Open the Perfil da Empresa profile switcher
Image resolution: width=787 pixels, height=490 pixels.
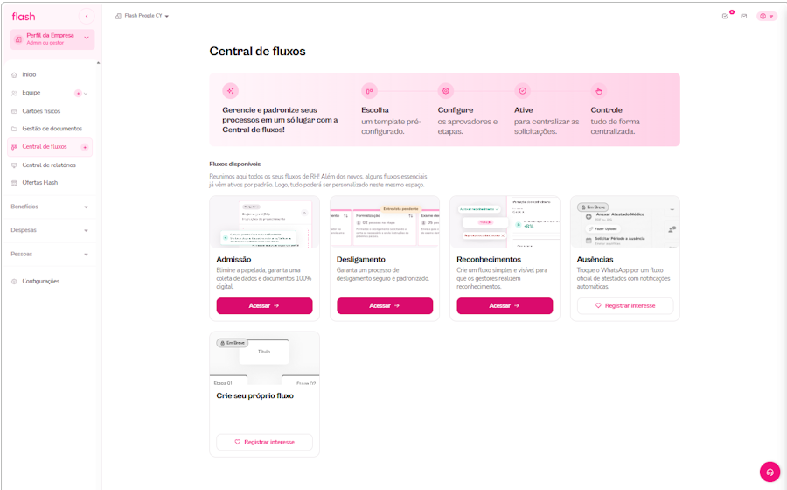[x=52, y=39]
